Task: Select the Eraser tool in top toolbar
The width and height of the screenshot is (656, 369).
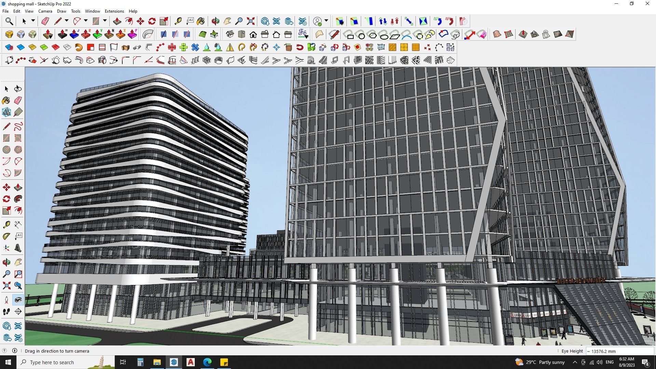Action: tap(45, 21)
